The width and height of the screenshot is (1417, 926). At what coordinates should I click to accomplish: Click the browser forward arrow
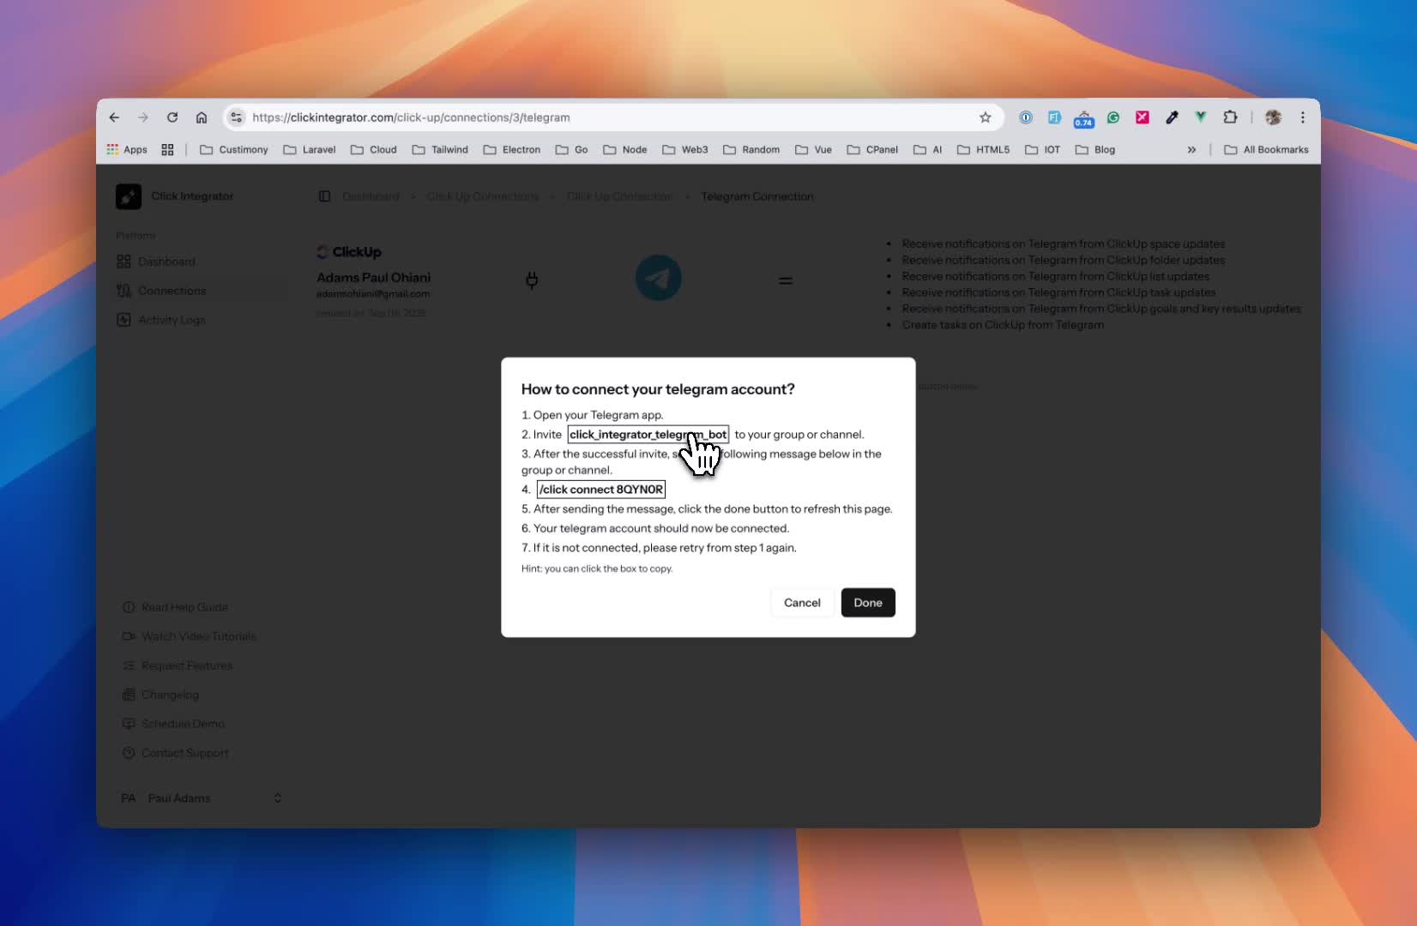coord(143,117)
